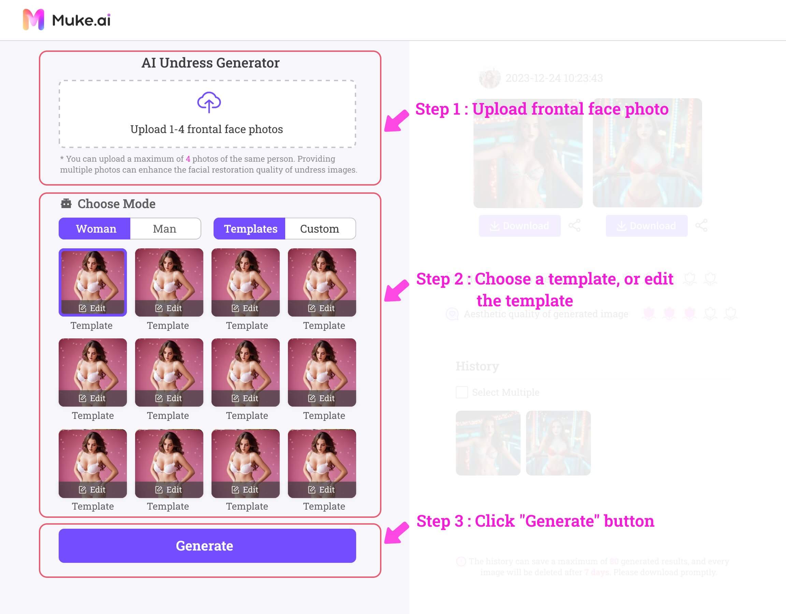The image size is (786, 614).
Task: Toggle the Custom mode option
Action: pos(320,229)
